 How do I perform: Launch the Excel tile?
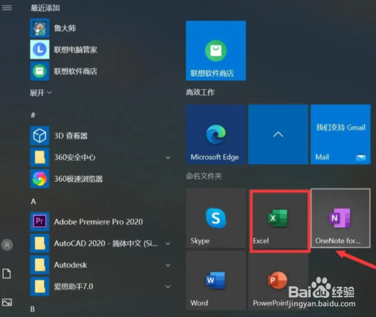278,218
